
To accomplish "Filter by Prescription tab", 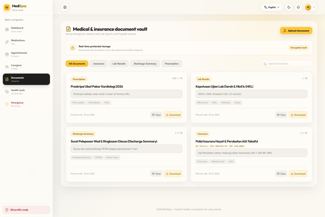I will (x=172, y=63).
